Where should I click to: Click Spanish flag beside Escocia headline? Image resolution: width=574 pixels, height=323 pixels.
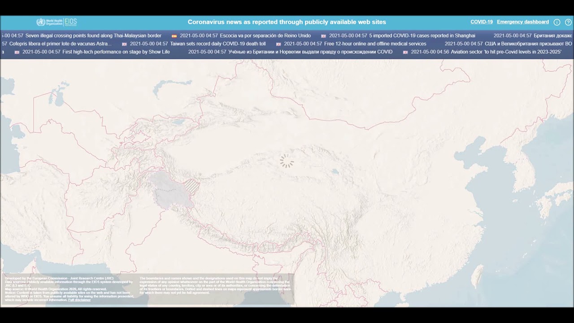point(174,36)
